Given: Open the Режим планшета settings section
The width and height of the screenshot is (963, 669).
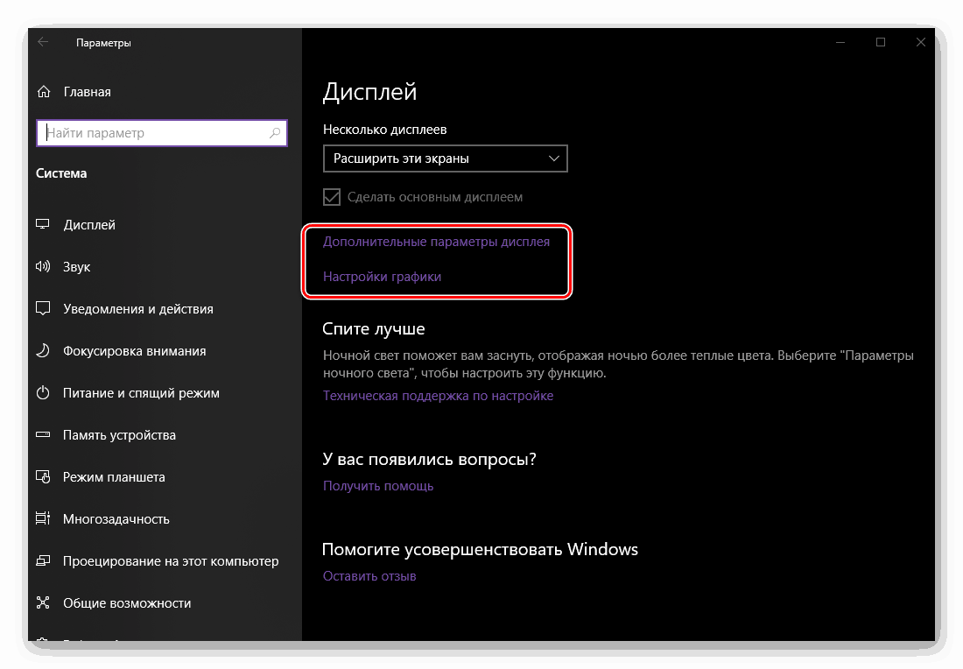Looking at the screenshot, I should pos(114,477).
